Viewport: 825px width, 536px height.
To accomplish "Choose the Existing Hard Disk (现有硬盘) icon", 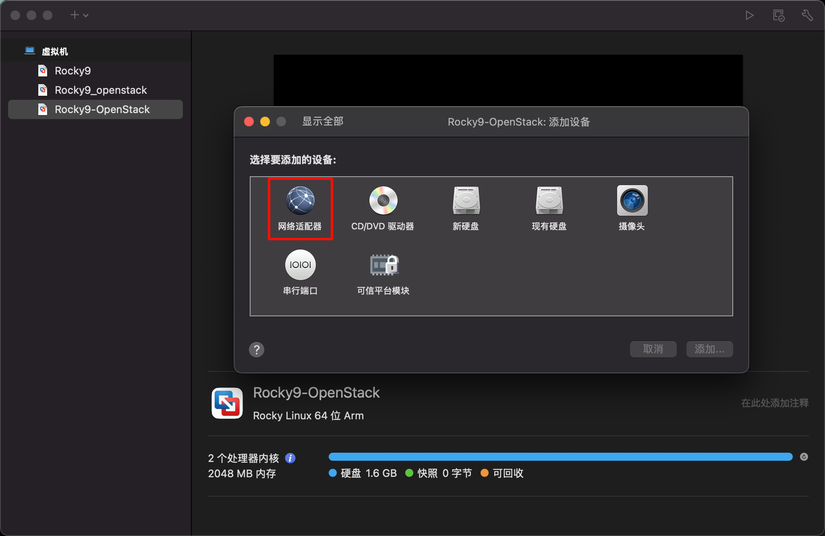I will [549, 201].
